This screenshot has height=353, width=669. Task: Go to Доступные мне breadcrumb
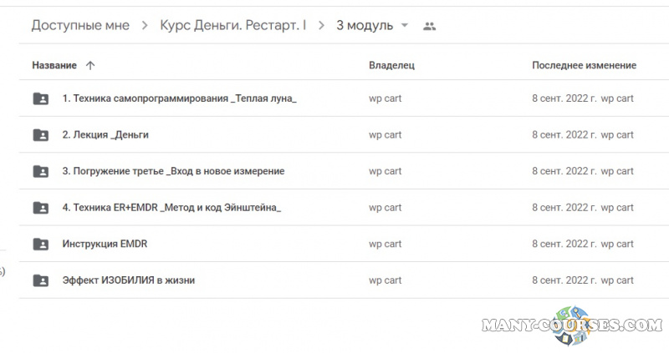[80, 26]
